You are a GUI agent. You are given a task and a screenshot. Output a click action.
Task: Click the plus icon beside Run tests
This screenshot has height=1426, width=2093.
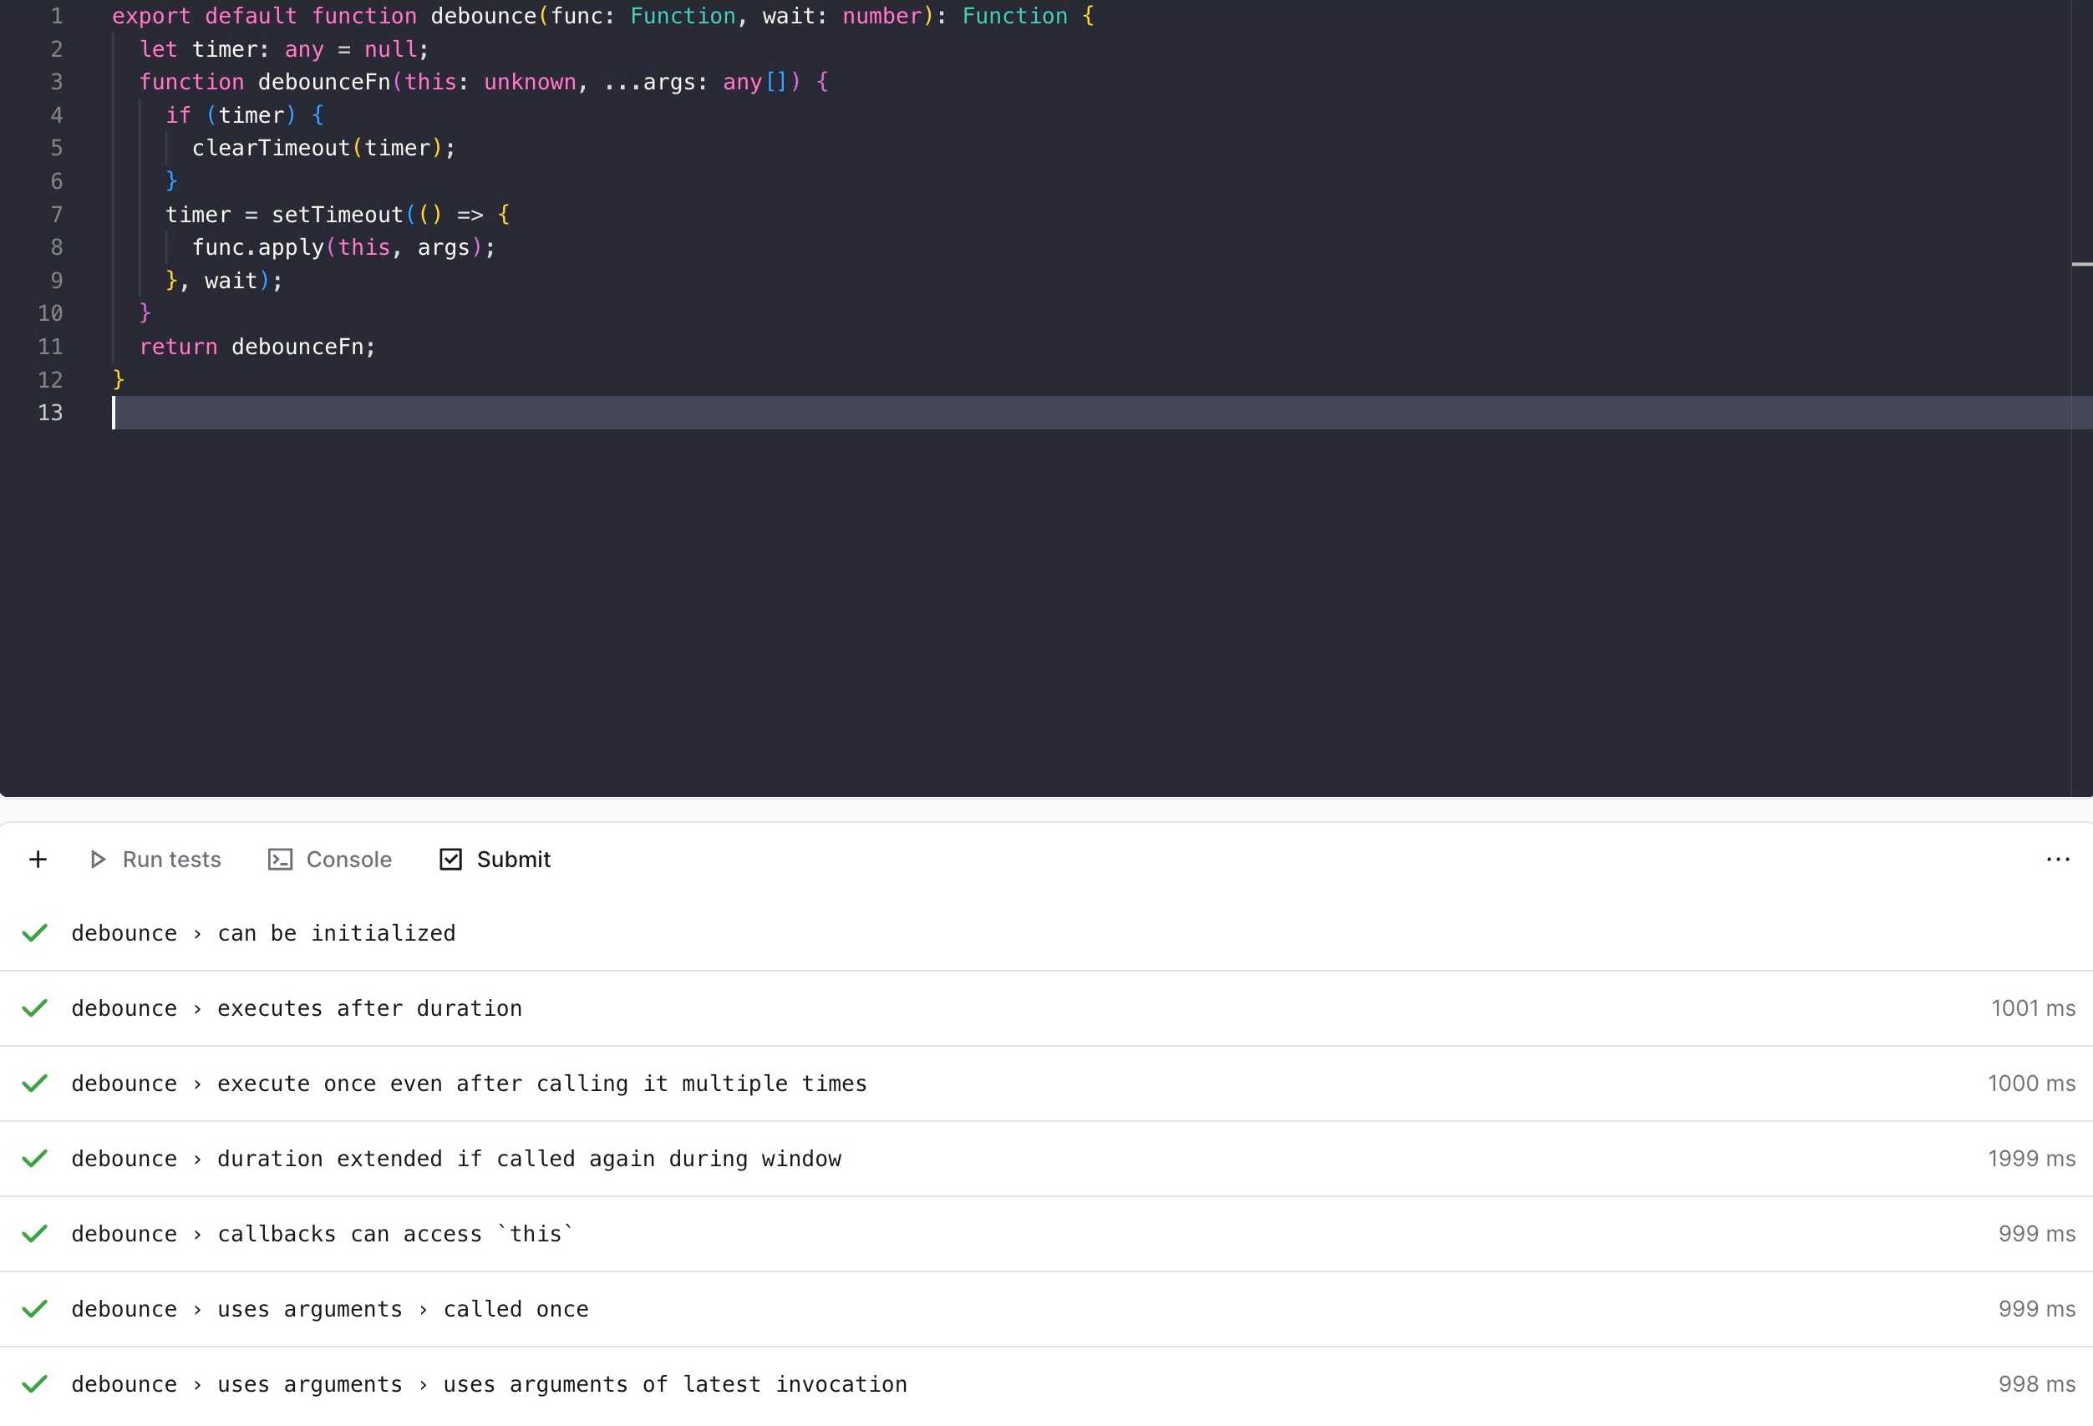(38, 860)
